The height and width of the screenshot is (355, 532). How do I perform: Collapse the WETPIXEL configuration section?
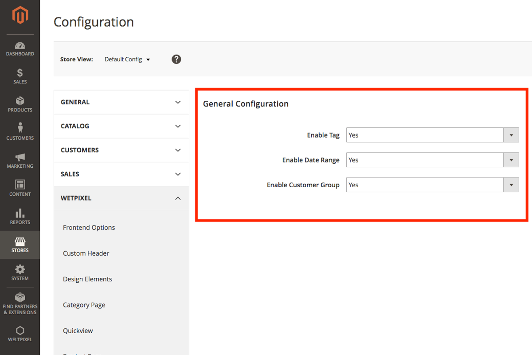(x=121, y=198)
